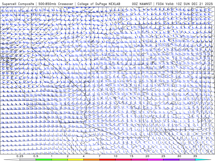Click the "Supercell Composite" title text
215x161 pixels.
(18, 4)
